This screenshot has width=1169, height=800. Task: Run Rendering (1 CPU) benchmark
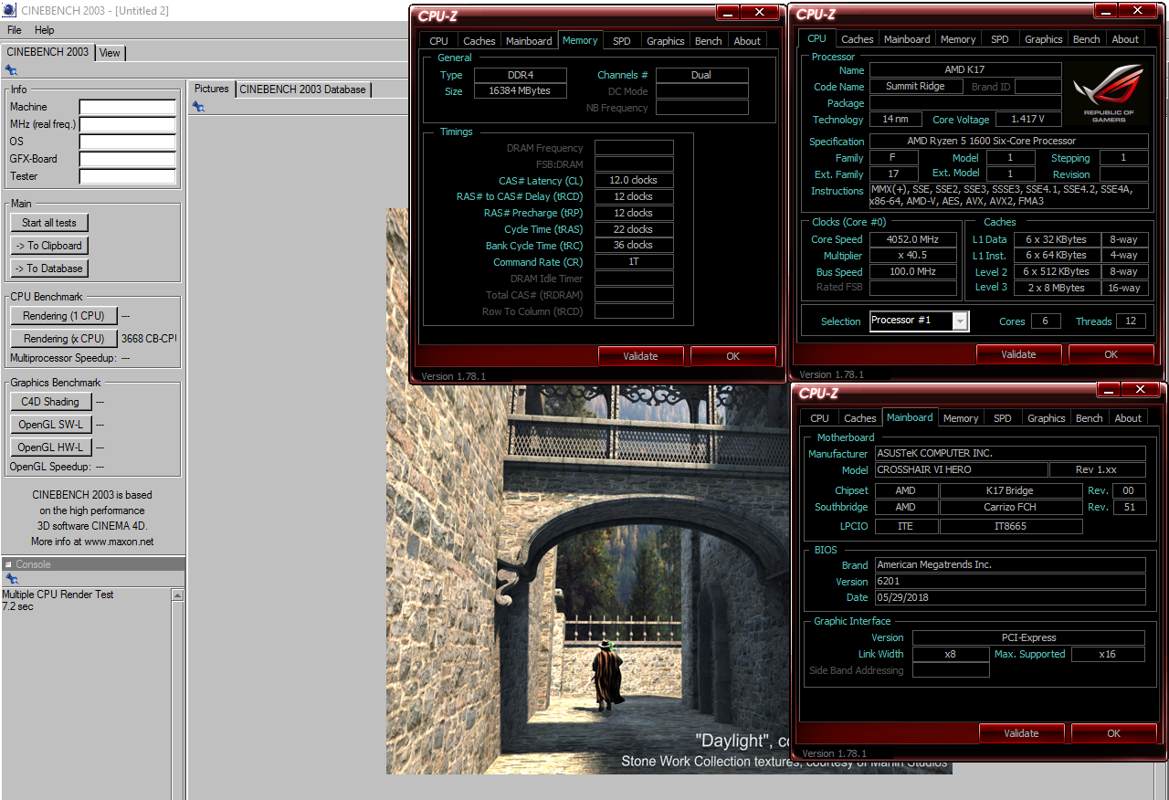point(64,316)
